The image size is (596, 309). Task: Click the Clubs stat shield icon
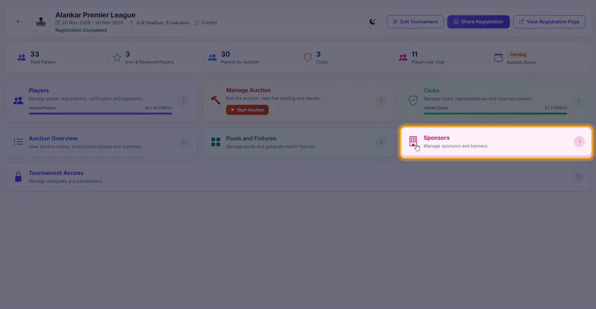pos(307,57)
